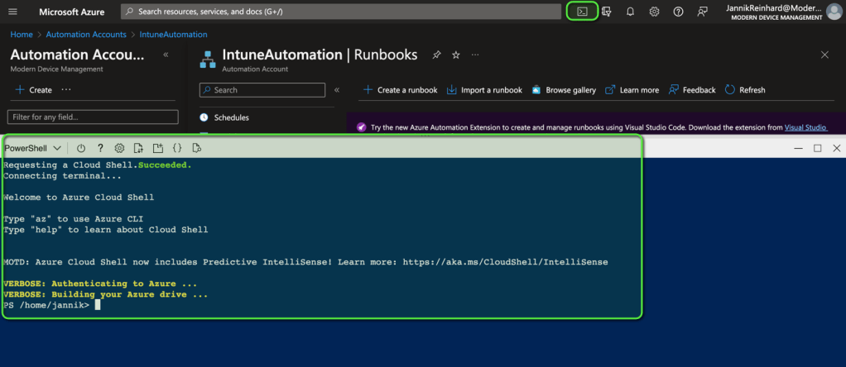Click the Filter for any field box
Viewport: 846px width, 367px height.
click(93, 117)
